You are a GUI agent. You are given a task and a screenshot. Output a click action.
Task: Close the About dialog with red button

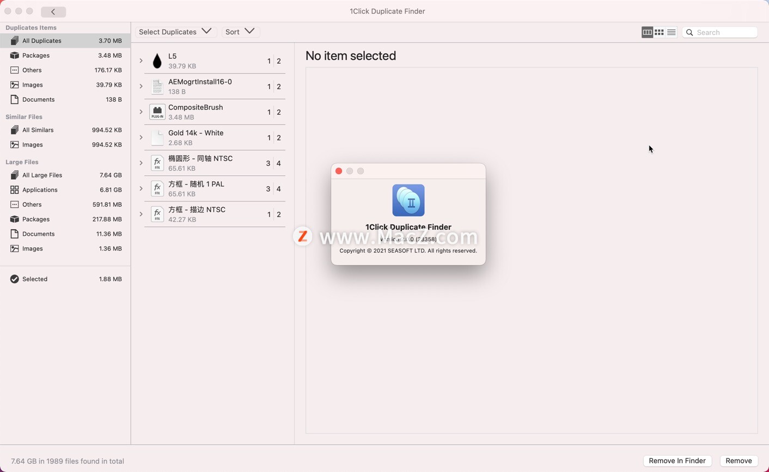pos(339,171)
